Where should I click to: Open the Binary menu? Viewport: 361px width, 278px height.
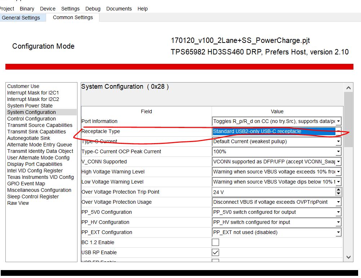[27, 9]
